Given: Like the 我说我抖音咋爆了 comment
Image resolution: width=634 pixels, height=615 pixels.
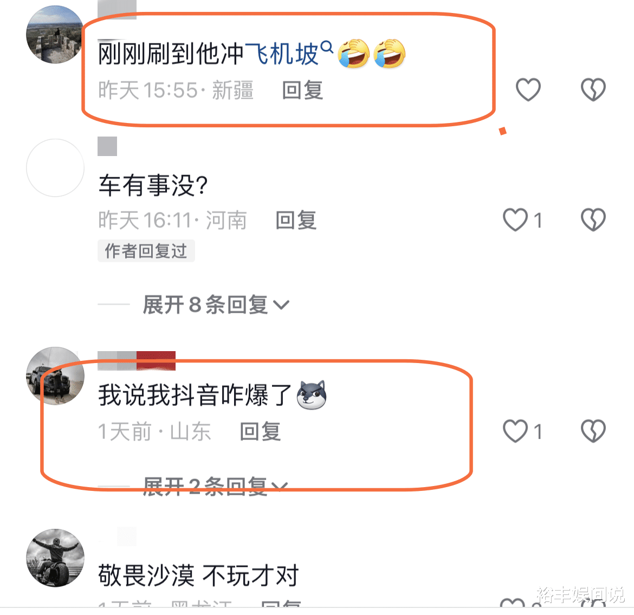Looking at the screenshot, I should coord(515,431).
